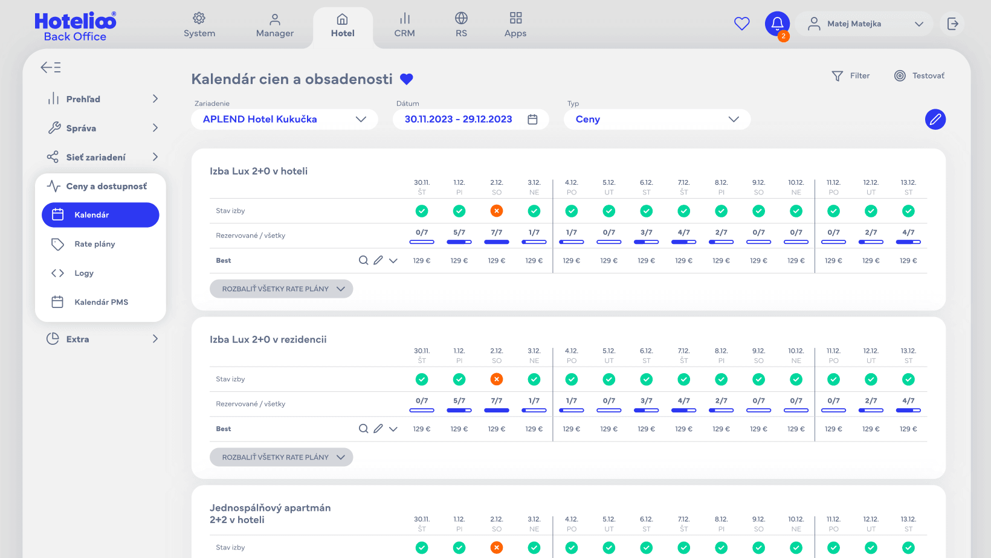Click pencil icon in Izba Lux rezidencii Best row

pos(378,429)
